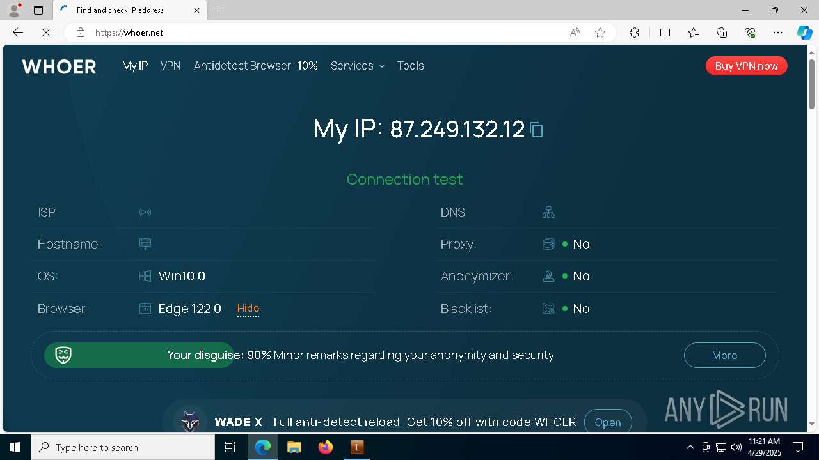
Task: Open the notification center
Action: pyautogui.click(x=798, y=447)
